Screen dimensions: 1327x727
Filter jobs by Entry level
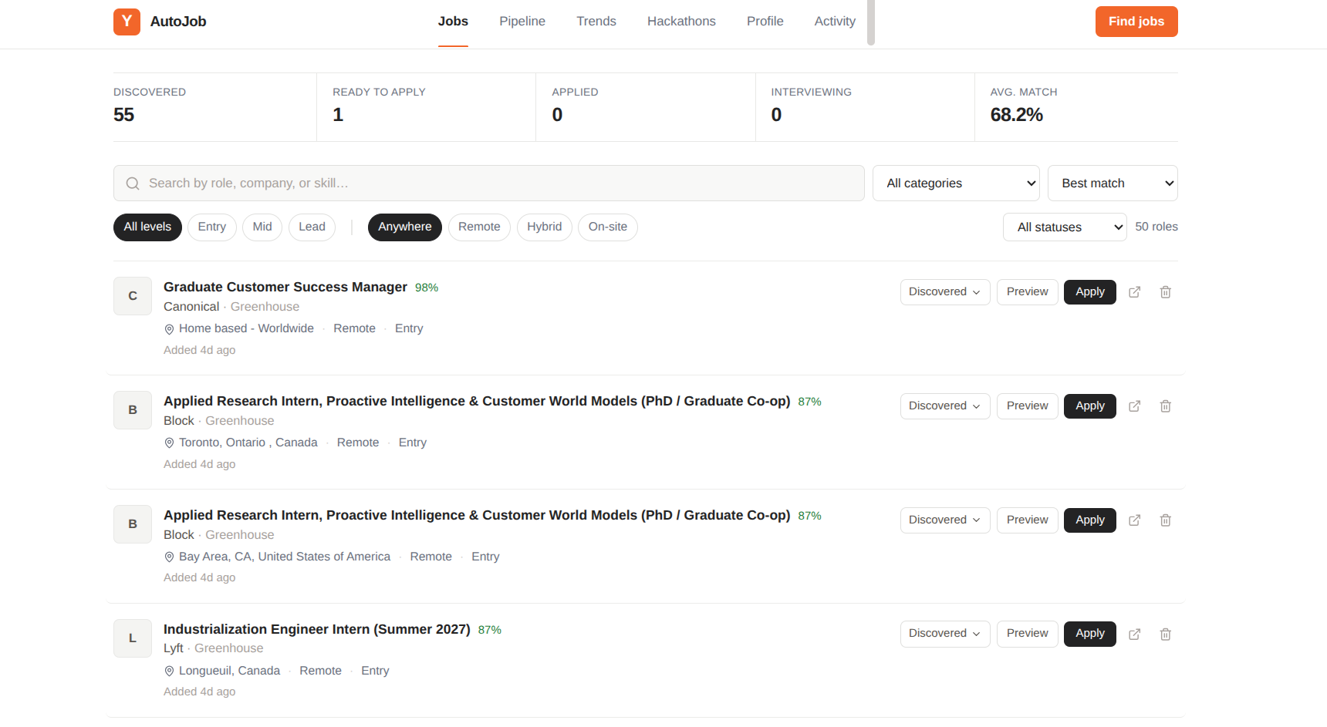[212, 227]
